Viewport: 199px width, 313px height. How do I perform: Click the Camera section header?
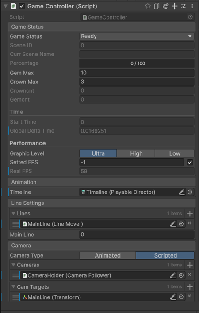(102, 246)
